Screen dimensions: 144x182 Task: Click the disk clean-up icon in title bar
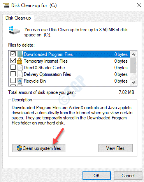click(6, 5)
